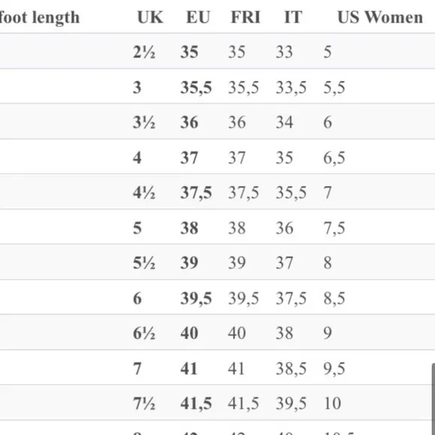Select UK size 2½ cell
Image resolution: width=435 pixels, height=435 pixels.
144,52
